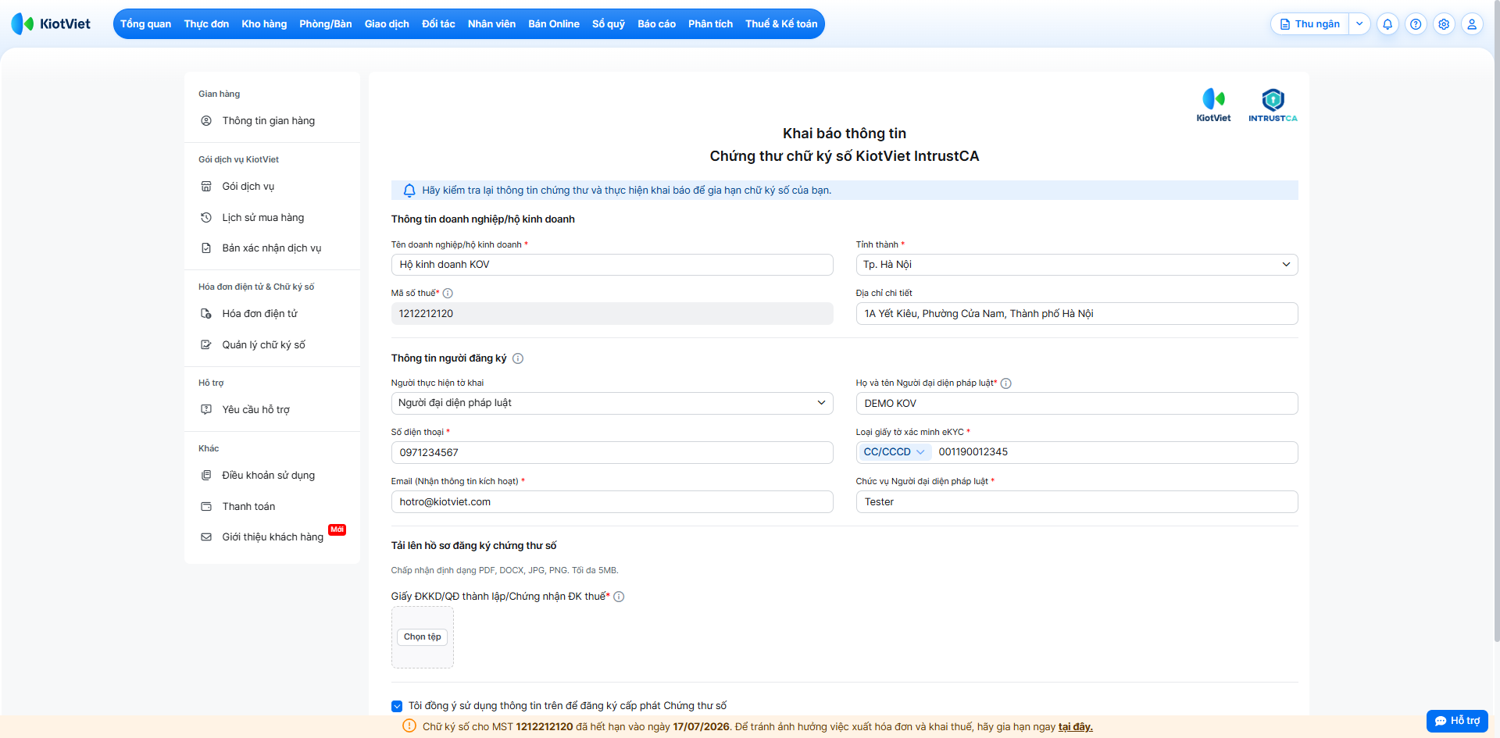Click the Gói dịch vụ sidebar icon

(x=206, y=187)
